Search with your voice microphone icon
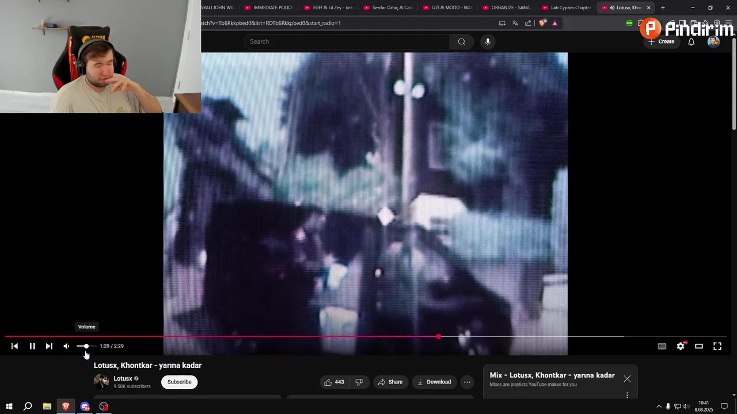 pyautogui.click(x=488, y=41)
